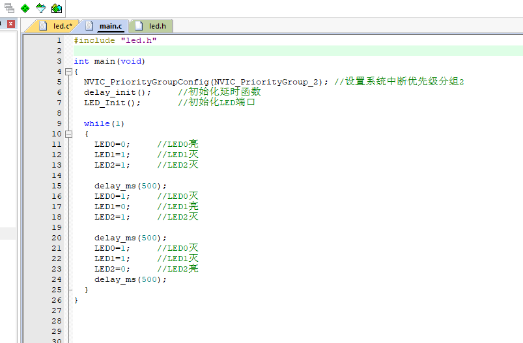Open Select Software Packs funnel icon

click(x=40, y=8)
